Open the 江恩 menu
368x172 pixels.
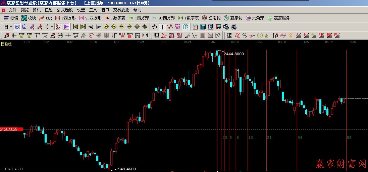pyautogui.click(x=49, y=10)
